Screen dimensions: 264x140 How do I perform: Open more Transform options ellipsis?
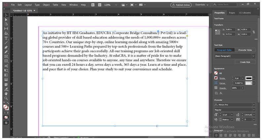(256, 39)
